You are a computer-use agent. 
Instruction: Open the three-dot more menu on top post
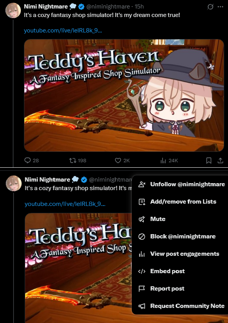pyautogui.click(x=220, y=7)
